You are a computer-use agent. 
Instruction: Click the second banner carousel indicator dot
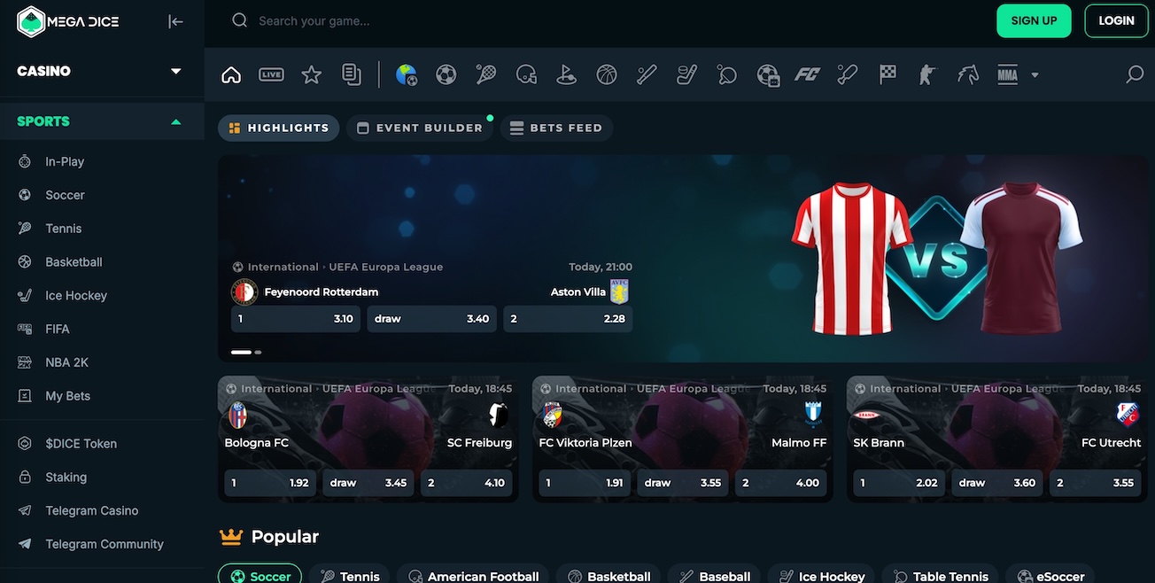pos(258,352)
